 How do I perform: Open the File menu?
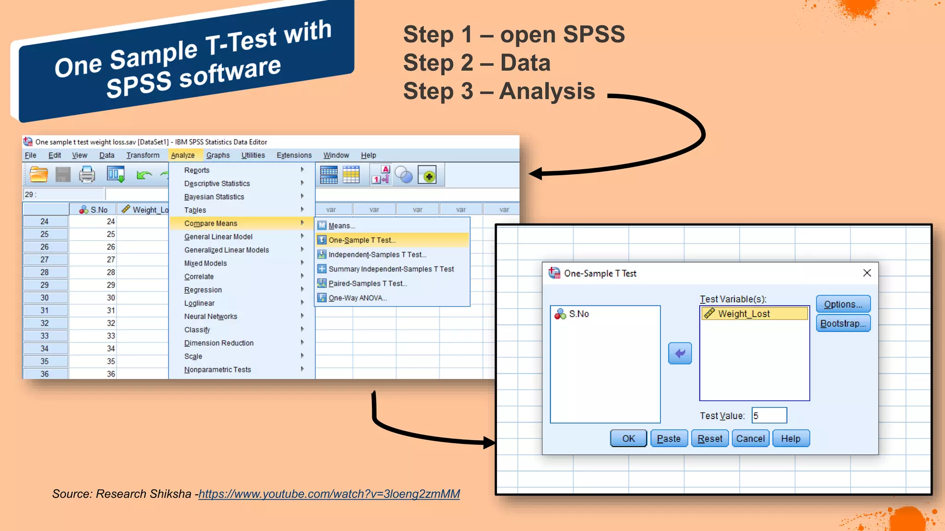click(x=30, y=155)
